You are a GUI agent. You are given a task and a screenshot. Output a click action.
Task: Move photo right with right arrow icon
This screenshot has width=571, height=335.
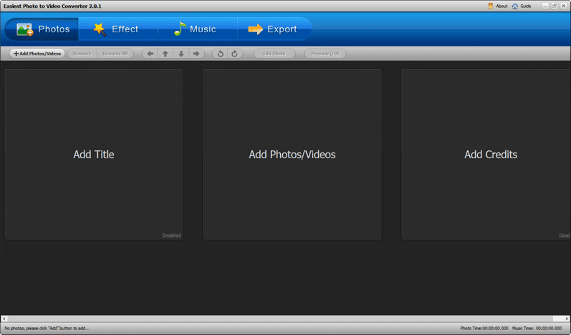pyautogui.click(x=196, y=54)
